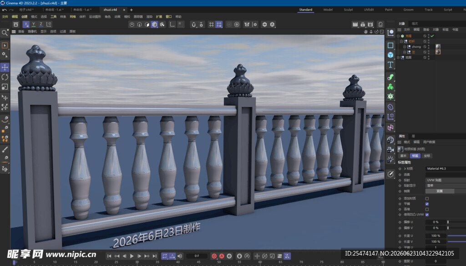Select the Rotate tool in left toolbar

tap(5, 77)
